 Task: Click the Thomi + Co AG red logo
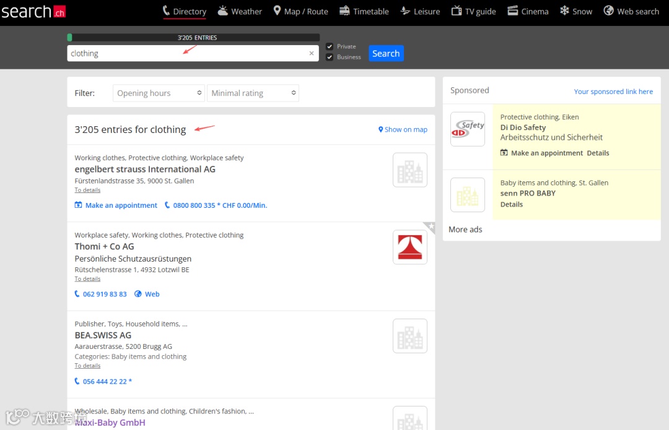[410, 247]
